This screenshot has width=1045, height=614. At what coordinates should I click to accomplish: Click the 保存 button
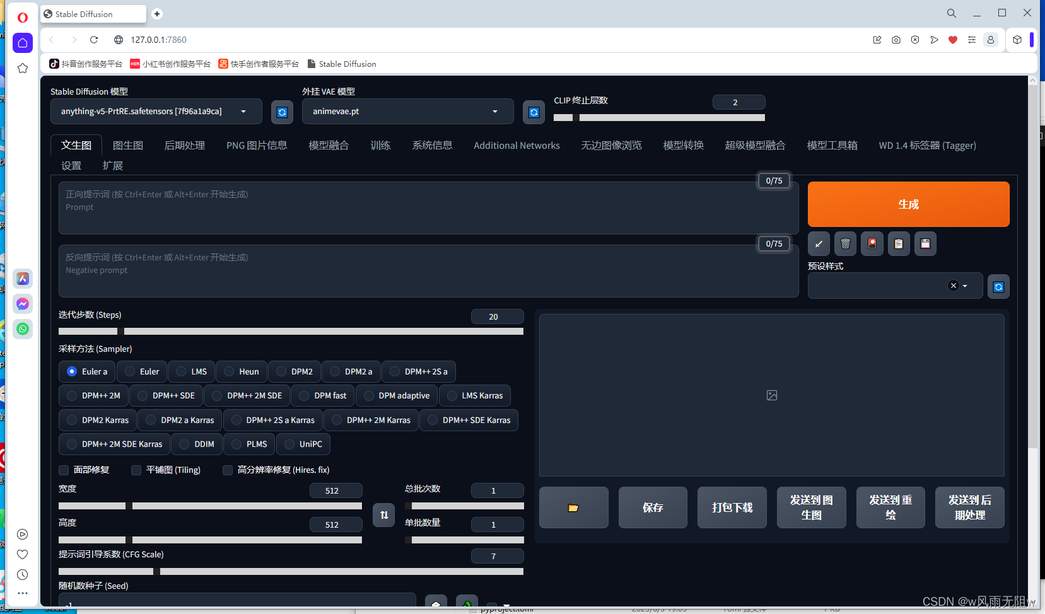(653, 507)
